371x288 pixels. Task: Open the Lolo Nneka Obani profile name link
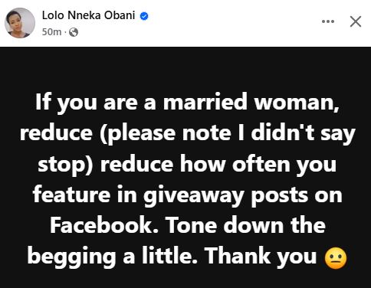click(88, 15)
